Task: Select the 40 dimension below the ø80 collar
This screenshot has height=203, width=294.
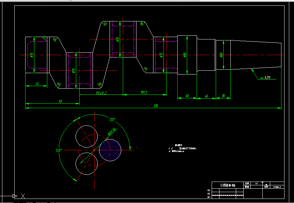Action: (187, 96)
